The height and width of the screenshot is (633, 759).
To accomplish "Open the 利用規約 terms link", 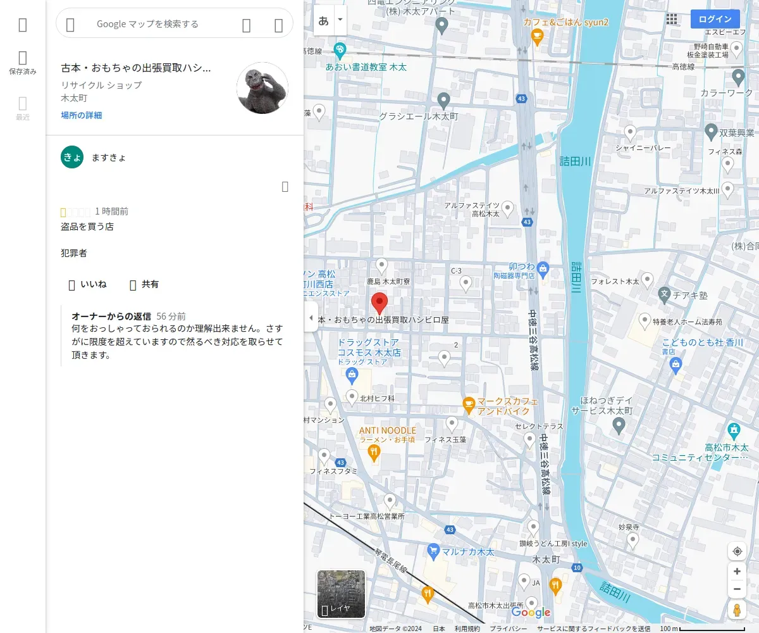I will (467, 629).
